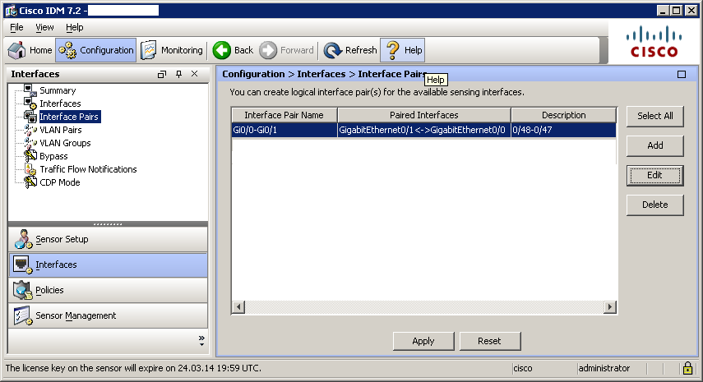Open the View menu
The height and width of the screenshot is (382, 703).
(x=44, y=27)
